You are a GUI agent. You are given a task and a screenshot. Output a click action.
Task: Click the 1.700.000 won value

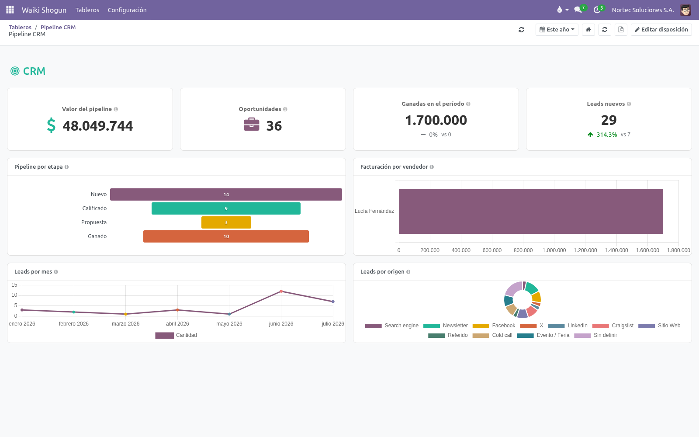[x=436, y=120]
